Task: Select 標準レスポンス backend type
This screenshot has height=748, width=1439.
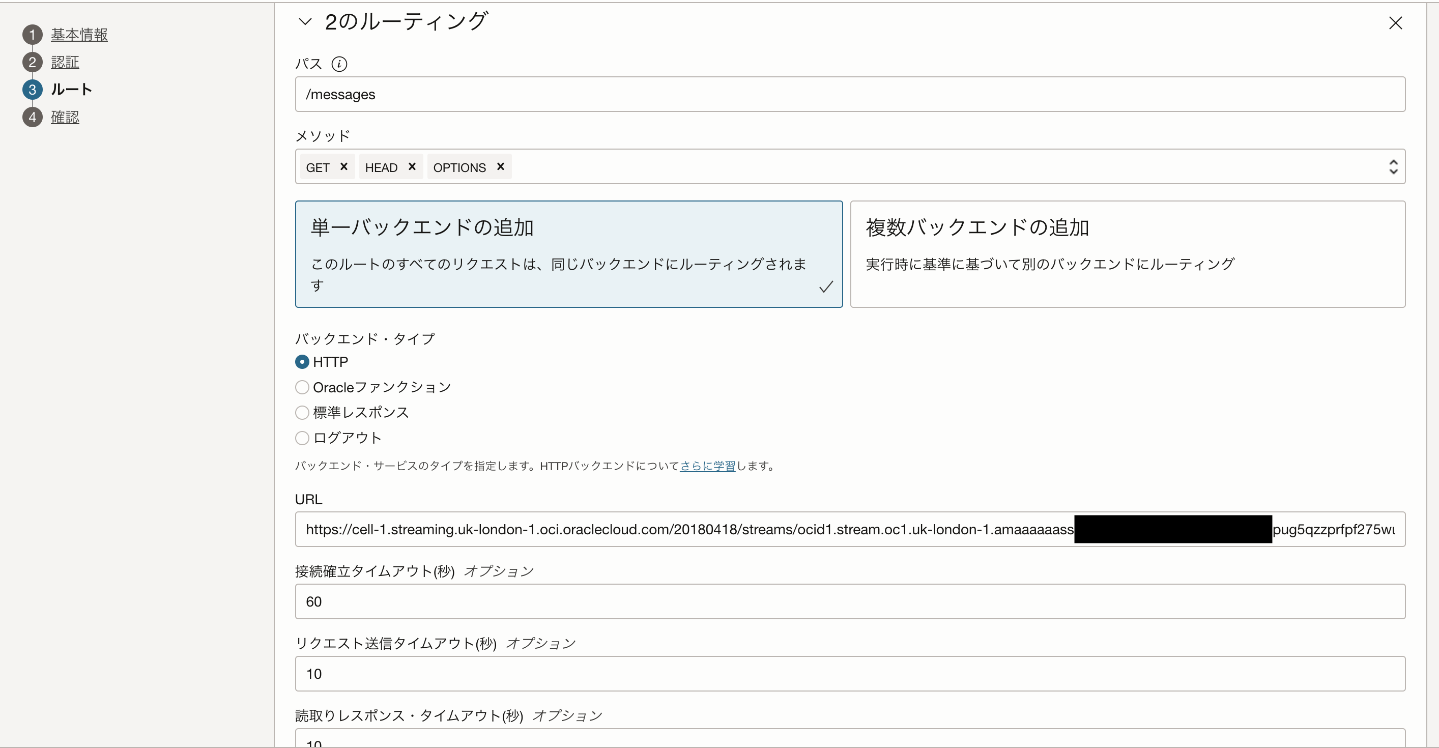Action: pyautogui.click(x=302, y=412)
